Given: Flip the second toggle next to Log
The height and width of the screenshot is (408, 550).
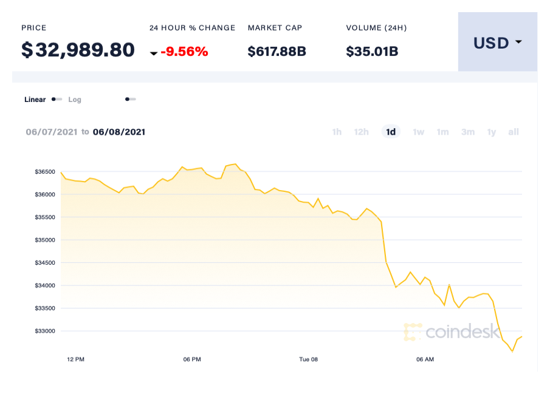Looking at the screenshot, I should click(130, 98).
